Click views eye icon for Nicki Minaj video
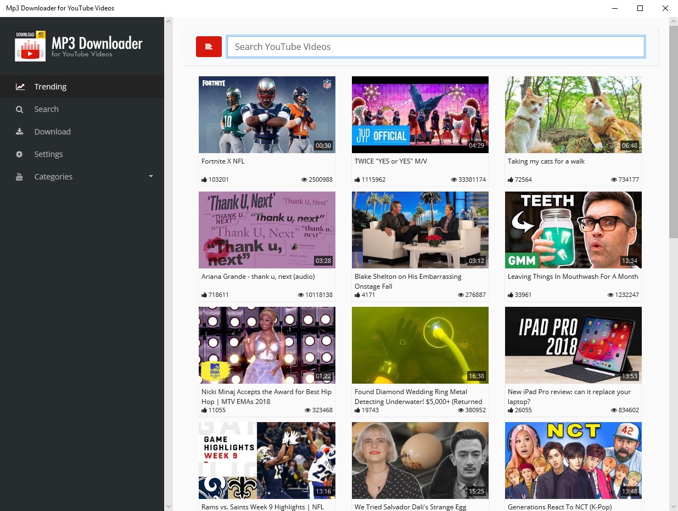The width and height of the screenshot is (678, 511). 307,410
